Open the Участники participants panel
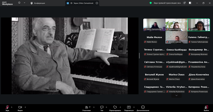The image size is (213, 112). click(87, 107)
